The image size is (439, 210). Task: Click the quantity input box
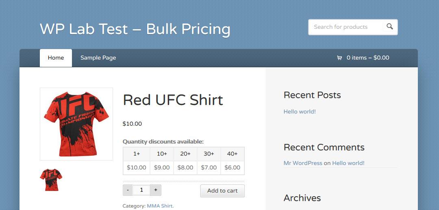coord(142,190)
